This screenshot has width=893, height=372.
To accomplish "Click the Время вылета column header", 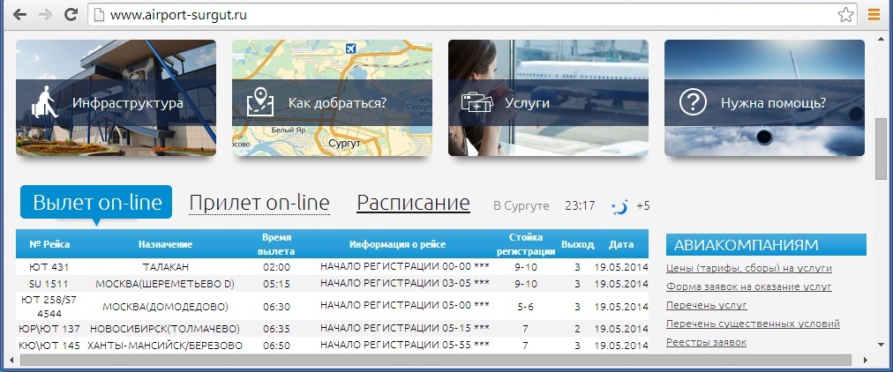I will (276, 244).
